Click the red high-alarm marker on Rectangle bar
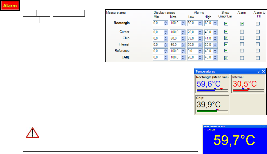The width and height of the screenshot is (267, 154). 221,89
